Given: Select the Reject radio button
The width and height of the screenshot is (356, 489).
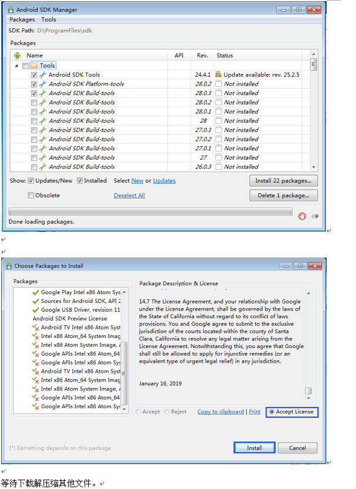Looking at the screenshot, I should 167,412.
